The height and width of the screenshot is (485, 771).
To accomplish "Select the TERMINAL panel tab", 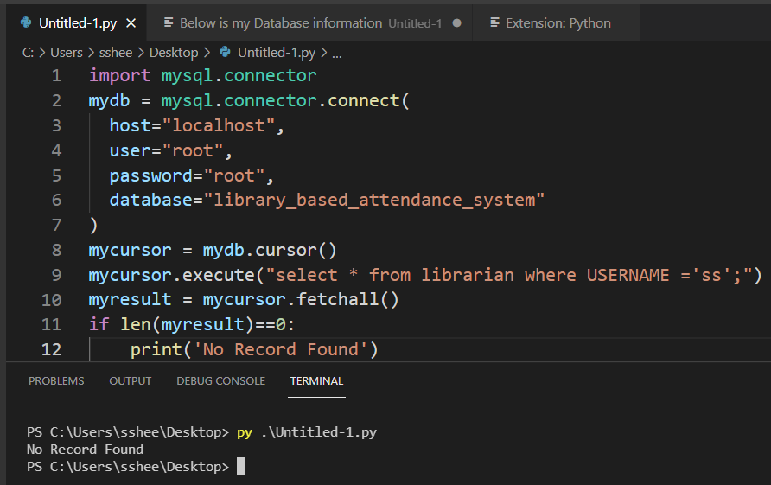I will (x=316, y=381).
